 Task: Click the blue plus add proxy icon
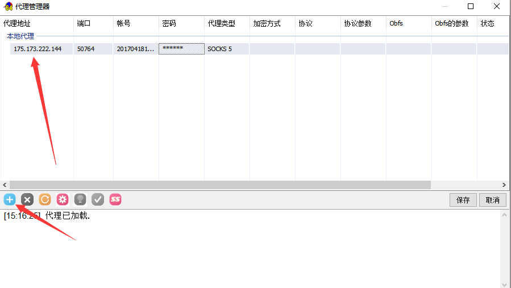coord(10,199)
